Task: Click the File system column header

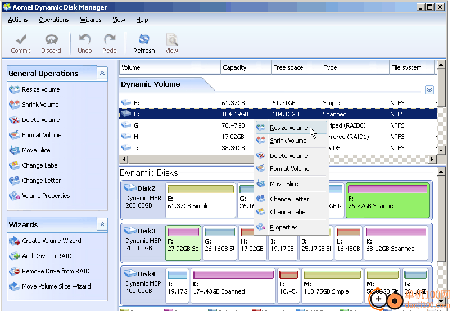Action: pos(412,67)
